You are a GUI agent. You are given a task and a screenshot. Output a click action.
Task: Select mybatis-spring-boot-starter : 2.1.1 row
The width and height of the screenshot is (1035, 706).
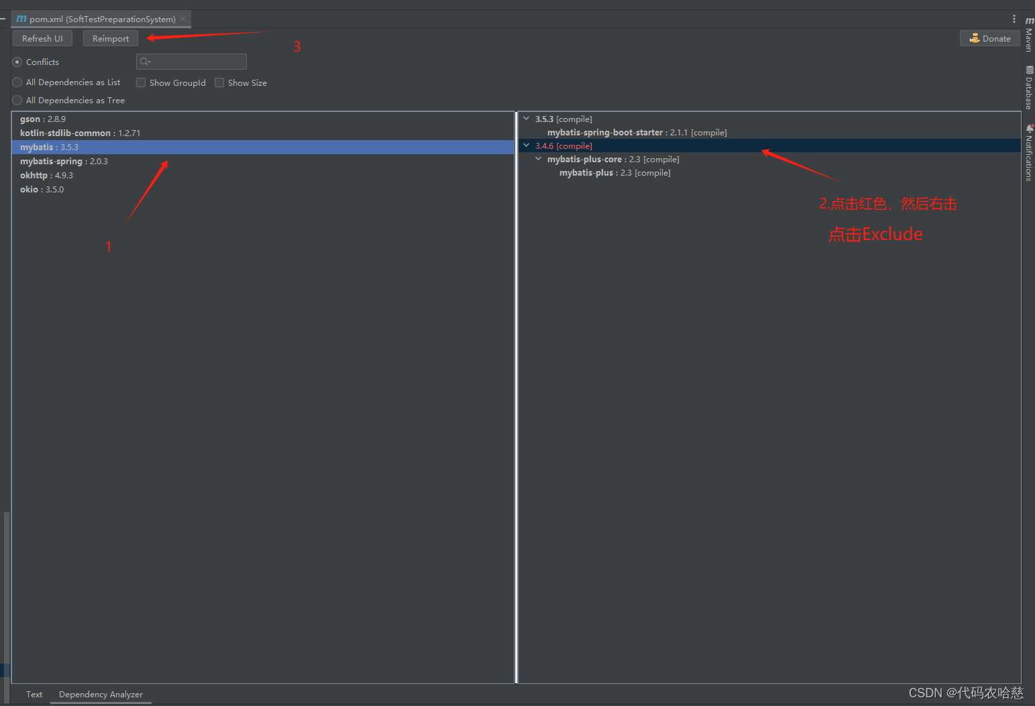tap(769, 132)
